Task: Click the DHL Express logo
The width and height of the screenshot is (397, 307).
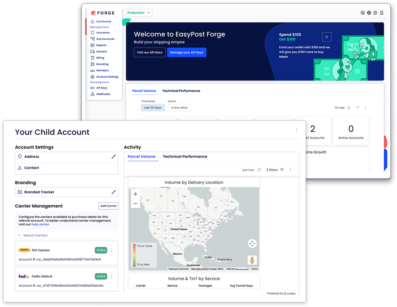Action: (x=24, y=250)
